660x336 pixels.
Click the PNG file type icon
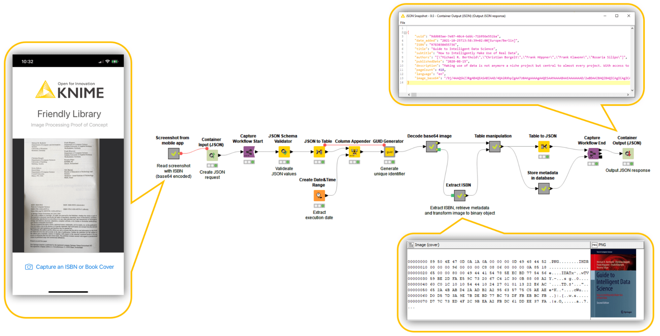[595, 245]
